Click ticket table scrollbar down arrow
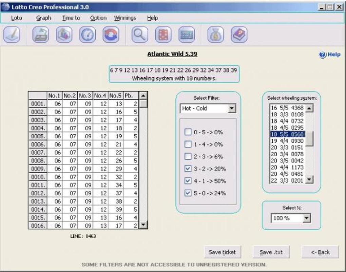Screen dimensions: 346x272 tap(143, 225)
